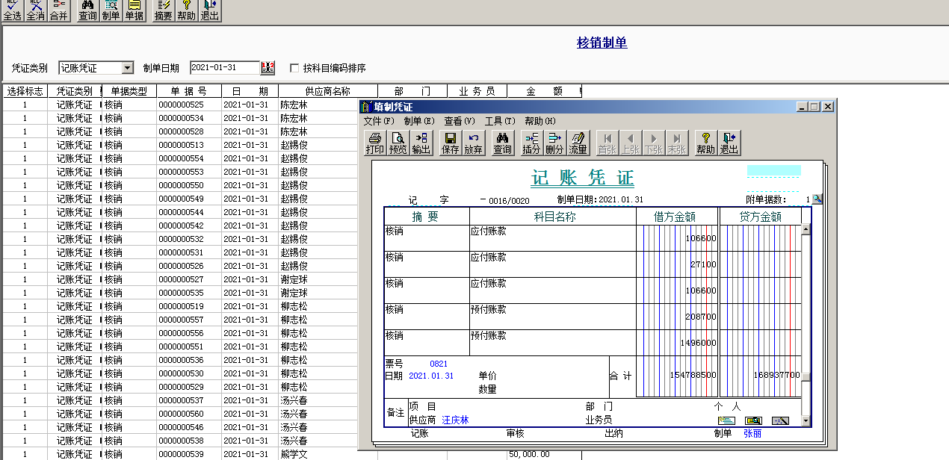This screenshot has width=949, height=460.
Task: Click magnifier icon next to 附单据数
Action: click(x=817, y=199)
